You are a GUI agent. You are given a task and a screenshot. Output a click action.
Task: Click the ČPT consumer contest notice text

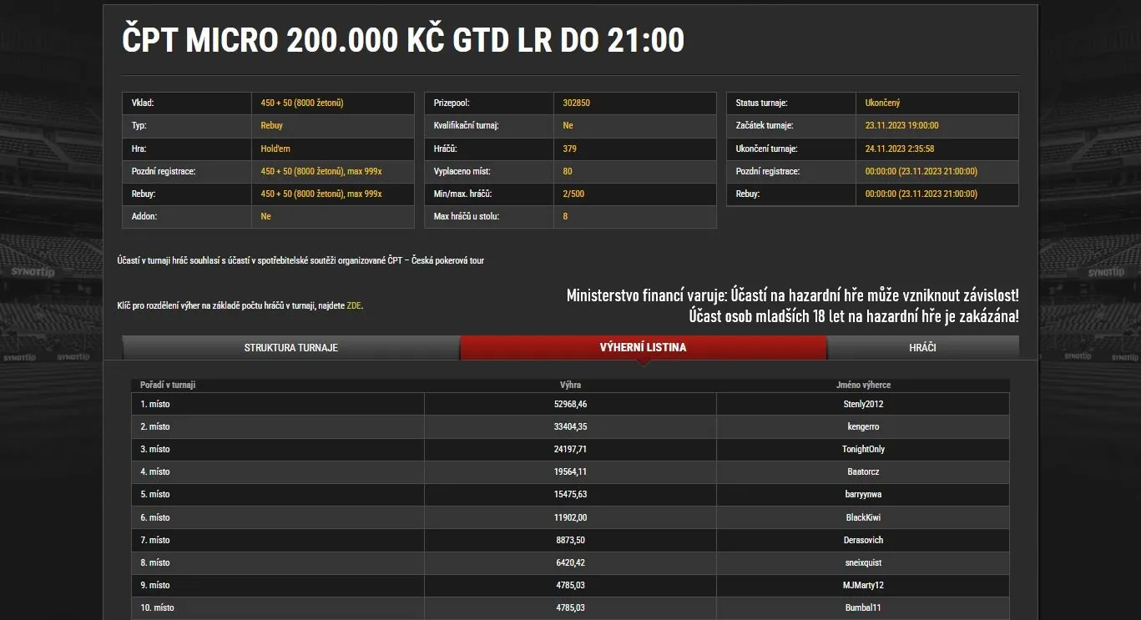pyautogui.click(x=300, y=260)
